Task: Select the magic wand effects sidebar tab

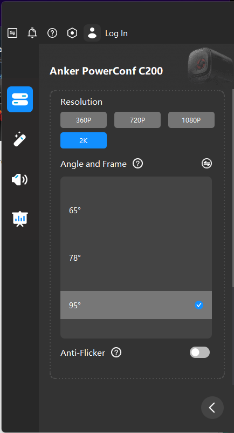Action: tap(20, 139)
